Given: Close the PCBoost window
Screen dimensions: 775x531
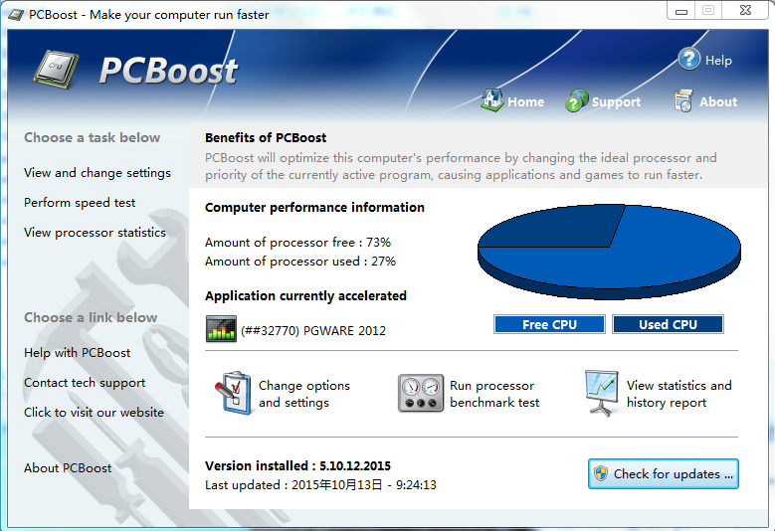Looking at the screenshot, I should click(x=745, y=10).
